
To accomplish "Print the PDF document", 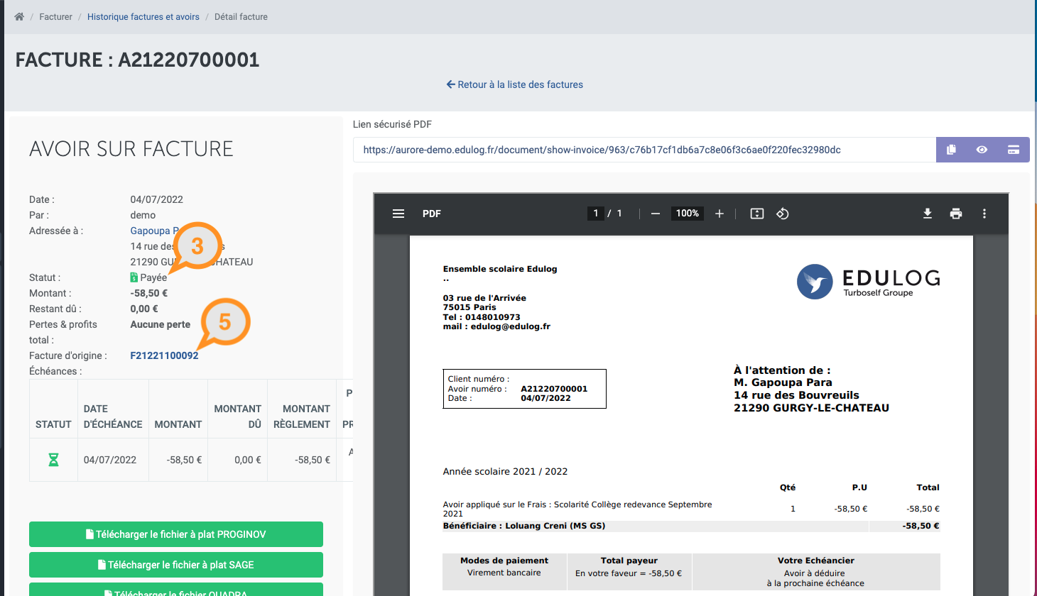I will [x=956, y=214].
